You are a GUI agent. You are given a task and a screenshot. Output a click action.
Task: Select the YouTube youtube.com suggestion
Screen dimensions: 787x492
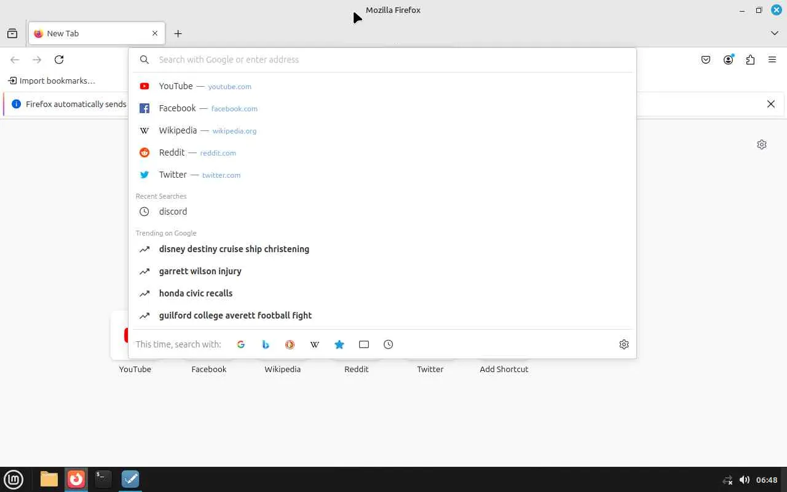coord(382,86)
